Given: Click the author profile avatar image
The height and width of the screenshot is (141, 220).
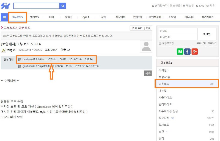Looking at the screenshot, I should 146,46.
